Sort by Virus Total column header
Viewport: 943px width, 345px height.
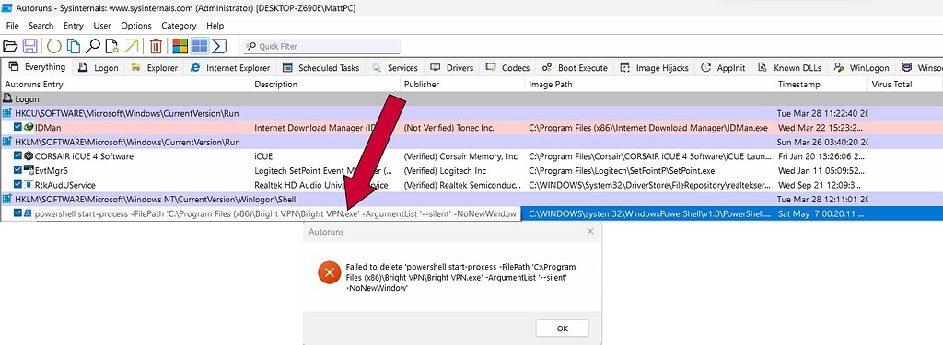tap(904, 84)
